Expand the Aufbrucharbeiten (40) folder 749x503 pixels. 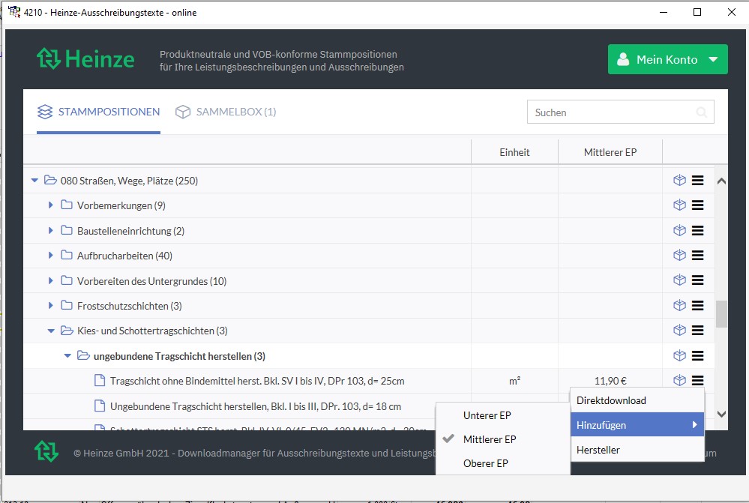click(x=51, y=256)
